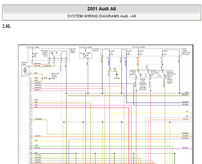The image size is (202, 164).
Task: Click right-side 'BLK/VIO' label at line 12
Action: 186,148
